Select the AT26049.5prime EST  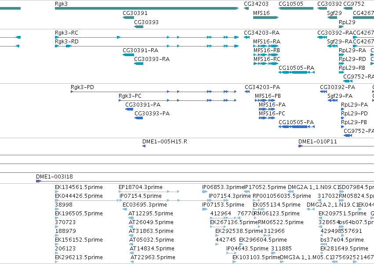[131, 227]
